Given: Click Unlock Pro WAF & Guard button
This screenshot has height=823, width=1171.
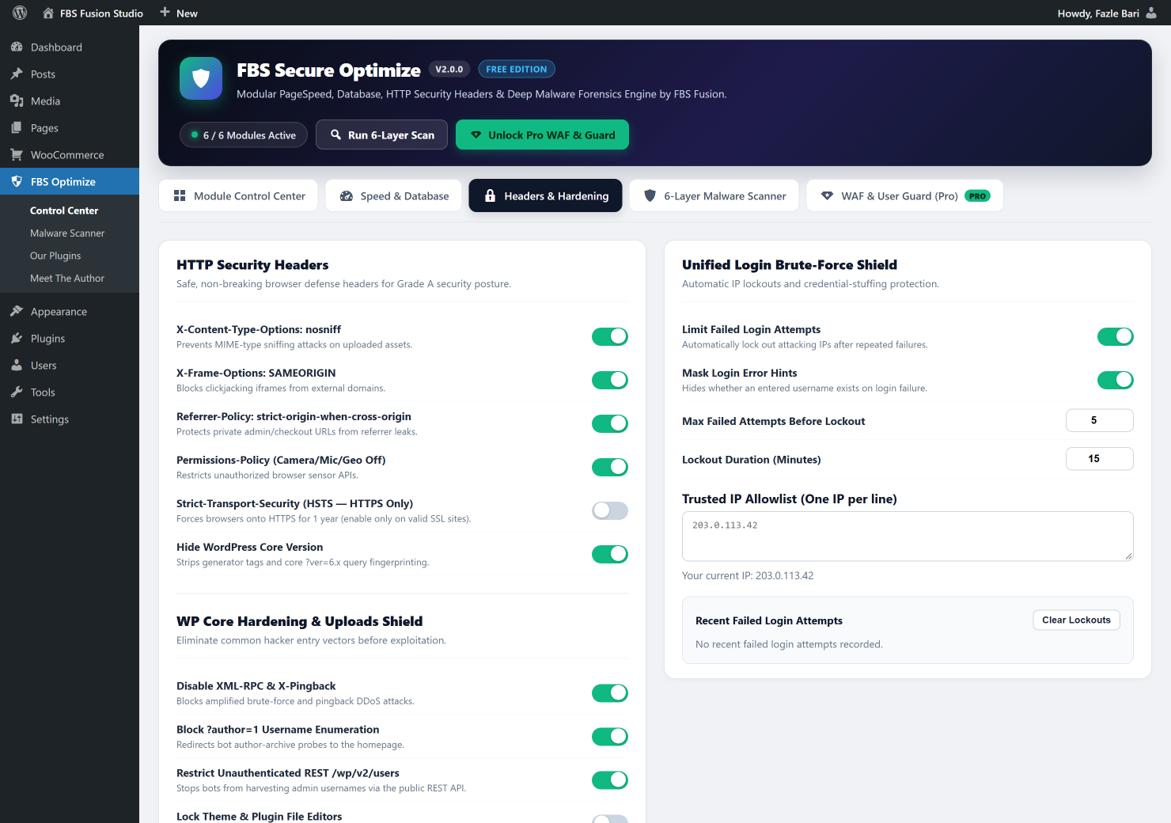Looking at the screenshot, I should point(542,135).
